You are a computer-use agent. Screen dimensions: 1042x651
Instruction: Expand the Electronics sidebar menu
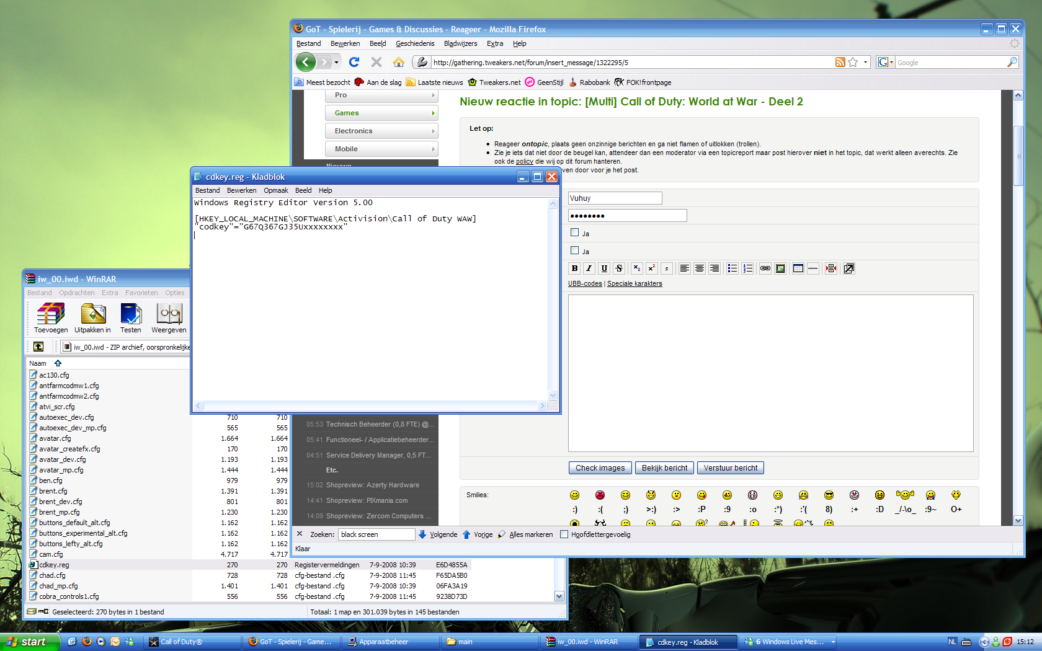tap(381, 131)
